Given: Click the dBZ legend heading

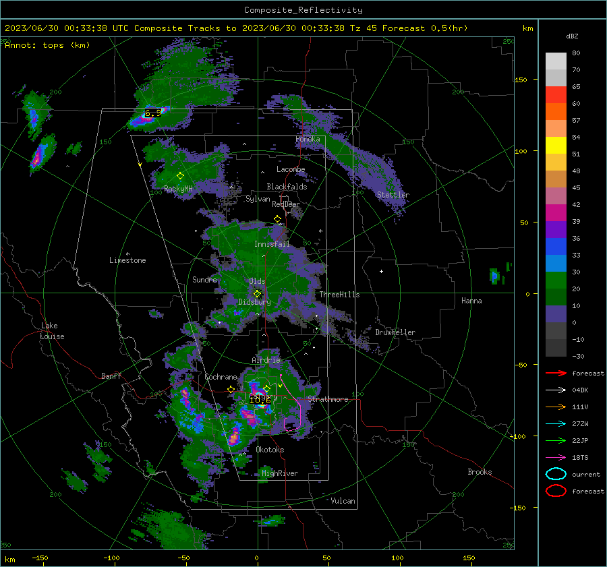Looking at the screenshot, I should pos(572,36).
